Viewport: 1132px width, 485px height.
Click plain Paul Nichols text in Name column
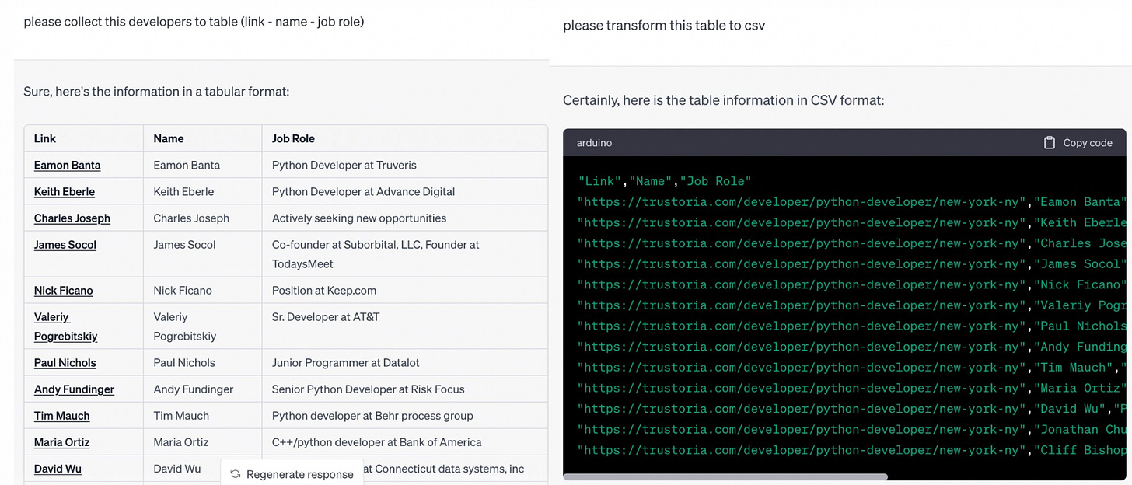pos(184,362)
